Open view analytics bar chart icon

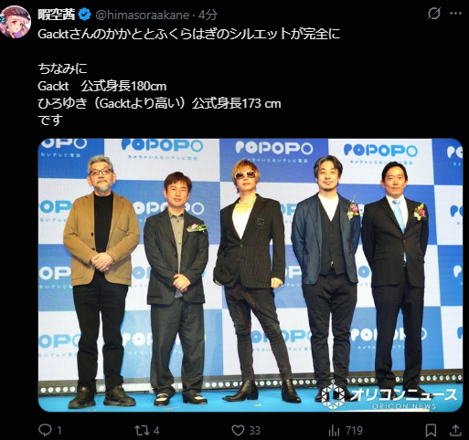[x=335, y=431]
